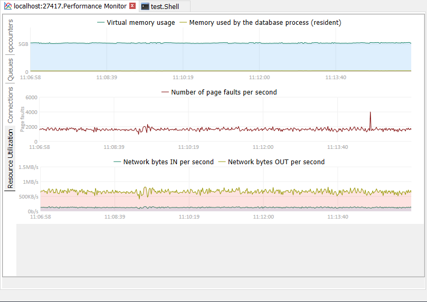Screen dimensions: 427x302
Task: Toggle Memory used by database process legend
Action: 265,23
